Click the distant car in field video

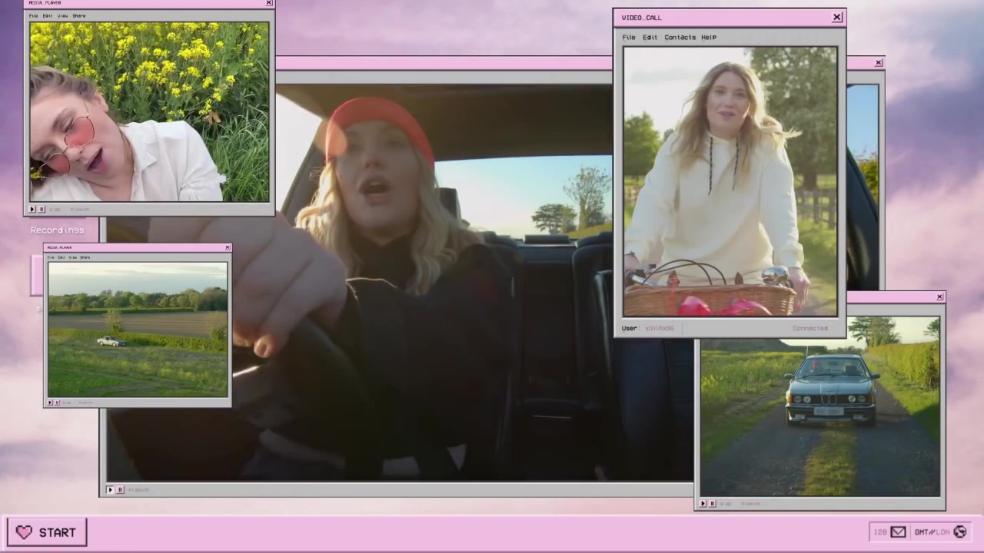coord(111,341)
